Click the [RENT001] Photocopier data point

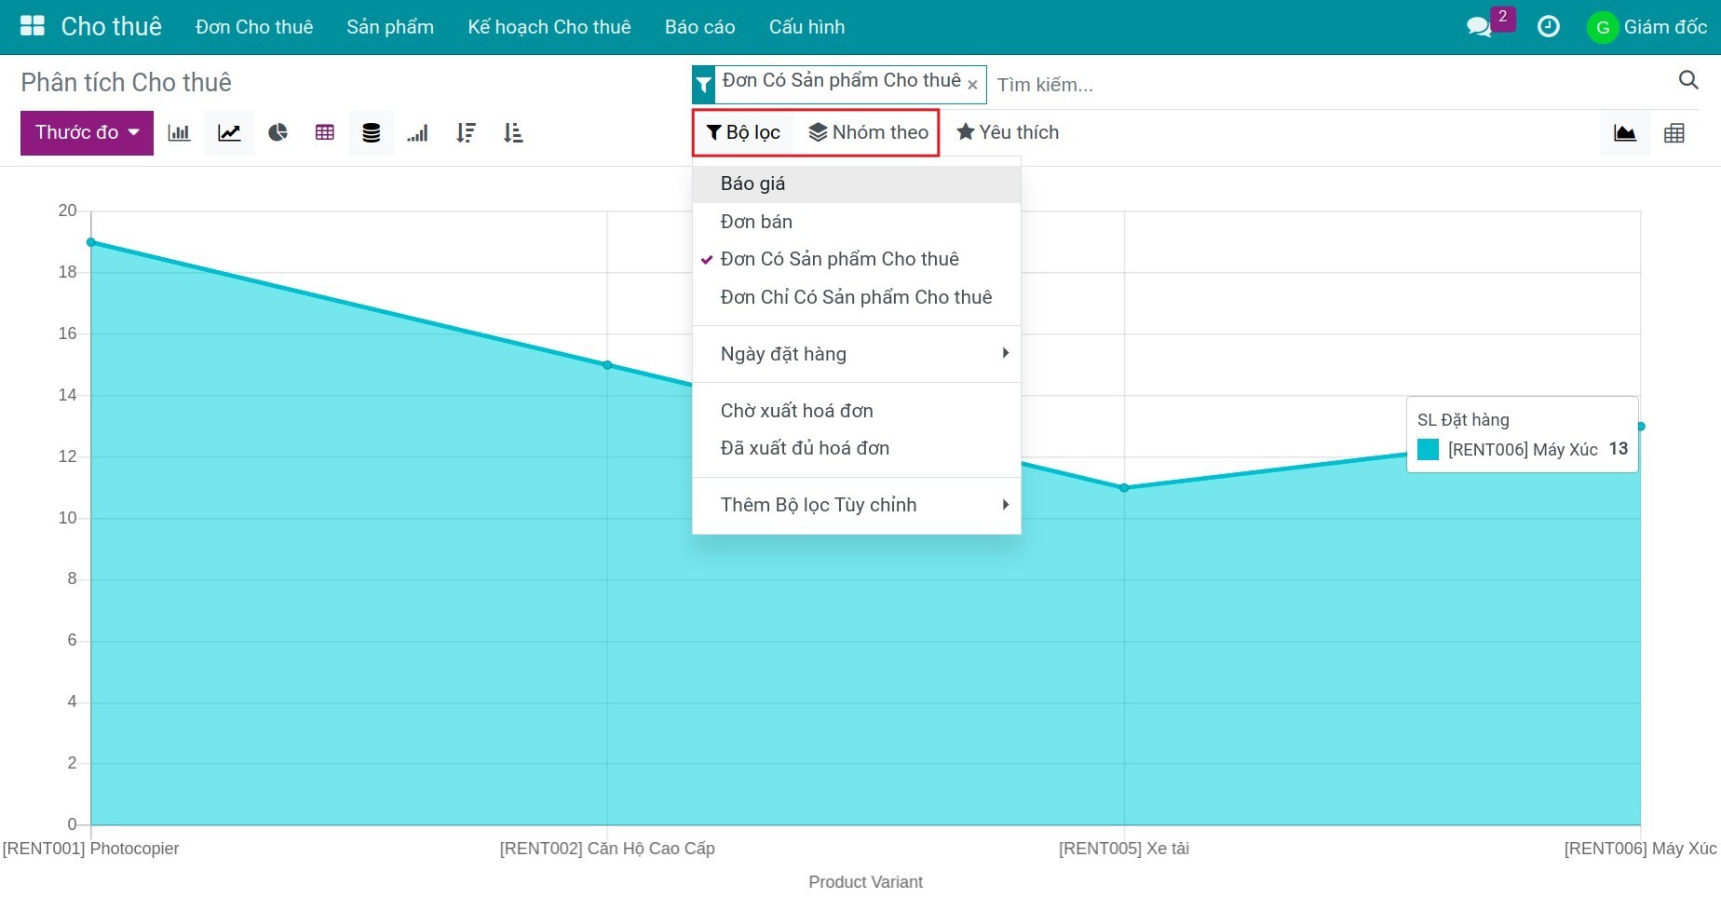pyautogui.click(x=91, y=242)
